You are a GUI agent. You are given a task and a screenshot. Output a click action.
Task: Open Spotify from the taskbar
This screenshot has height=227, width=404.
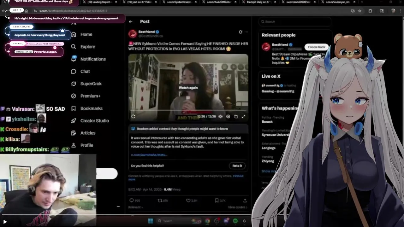tap(235, 221)
